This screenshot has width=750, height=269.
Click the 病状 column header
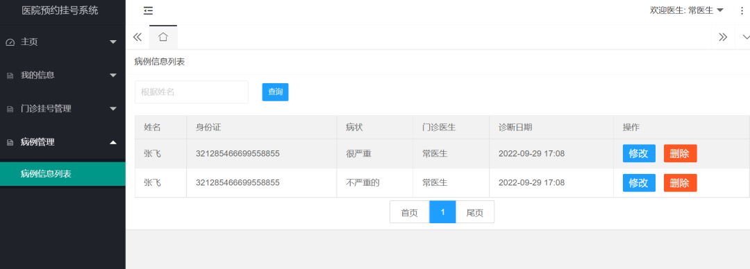point(354,127)
